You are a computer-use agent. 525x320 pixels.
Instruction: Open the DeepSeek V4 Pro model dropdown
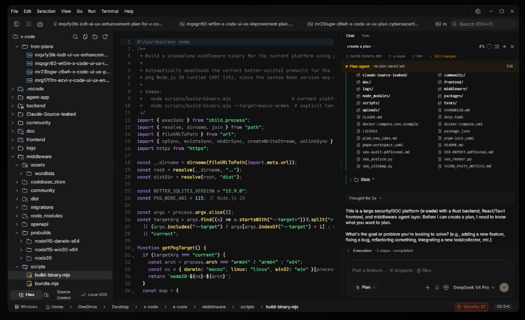pyautogui.click(x=473, y=288)
